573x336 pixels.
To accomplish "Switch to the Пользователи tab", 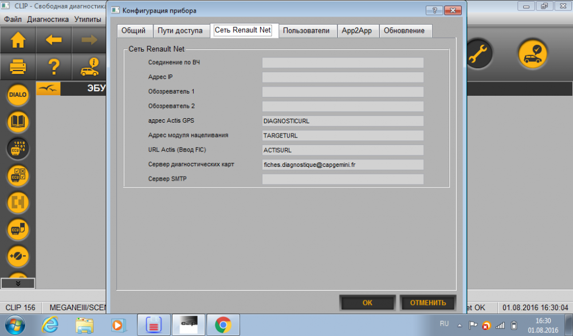I will click(x=306, y=31).
